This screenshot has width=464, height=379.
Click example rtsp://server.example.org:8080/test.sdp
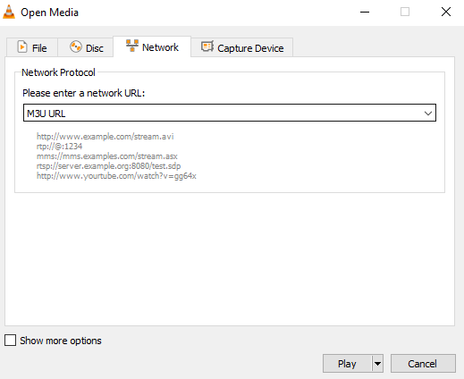[x=108, y=166]
